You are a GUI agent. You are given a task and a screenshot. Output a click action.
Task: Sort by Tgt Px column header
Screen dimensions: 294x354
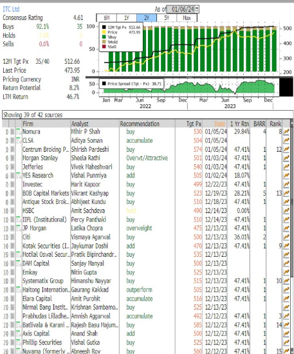pos(189,124)
